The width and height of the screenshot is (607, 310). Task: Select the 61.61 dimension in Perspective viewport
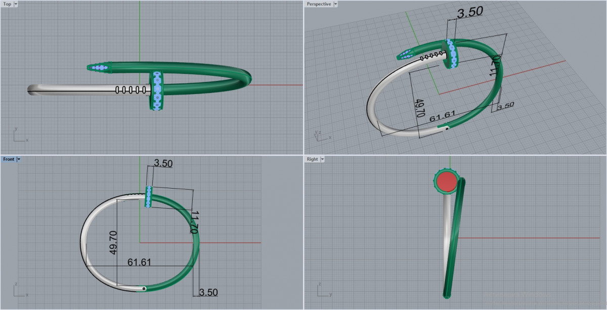pyautogui.click(x=443, y=116)
